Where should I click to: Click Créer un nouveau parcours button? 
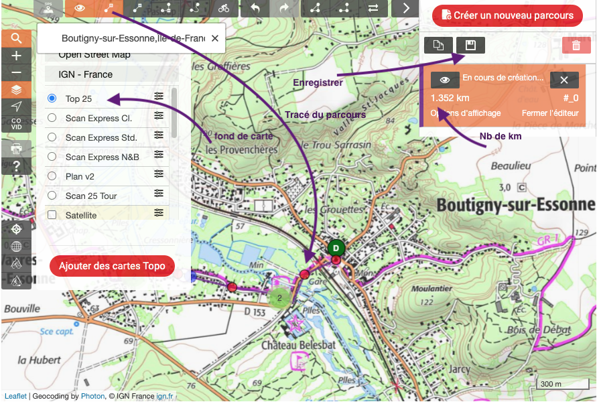click(507, 15)
